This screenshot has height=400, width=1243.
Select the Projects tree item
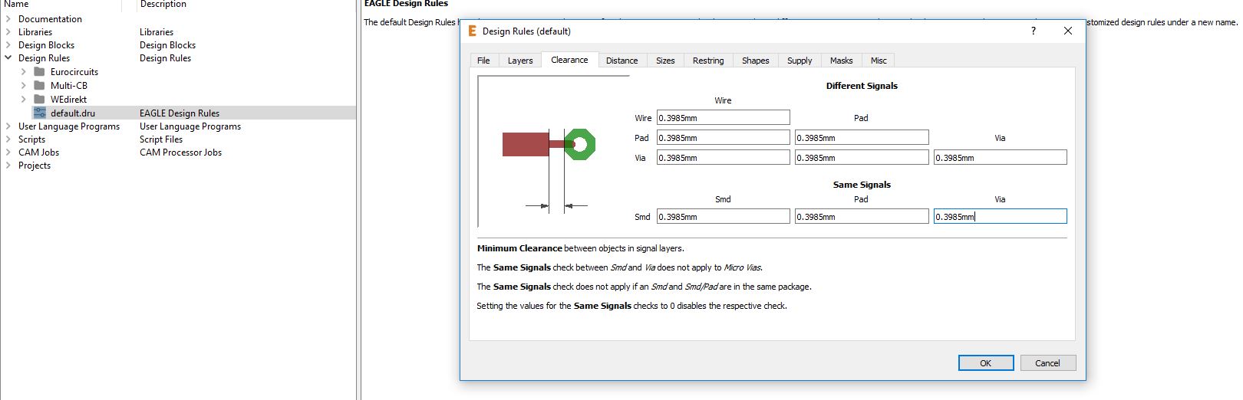(x=35, y=165)
